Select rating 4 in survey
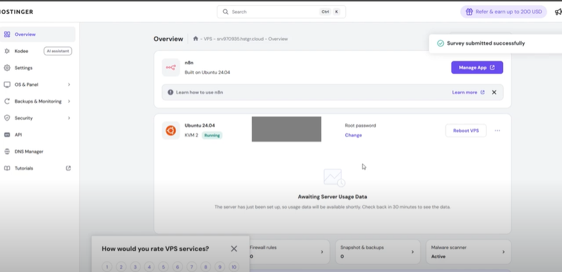562x272 pixels. click(149, 267)
